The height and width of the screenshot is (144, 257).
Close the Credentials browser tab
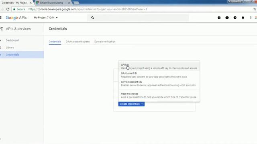pos(31,3)
